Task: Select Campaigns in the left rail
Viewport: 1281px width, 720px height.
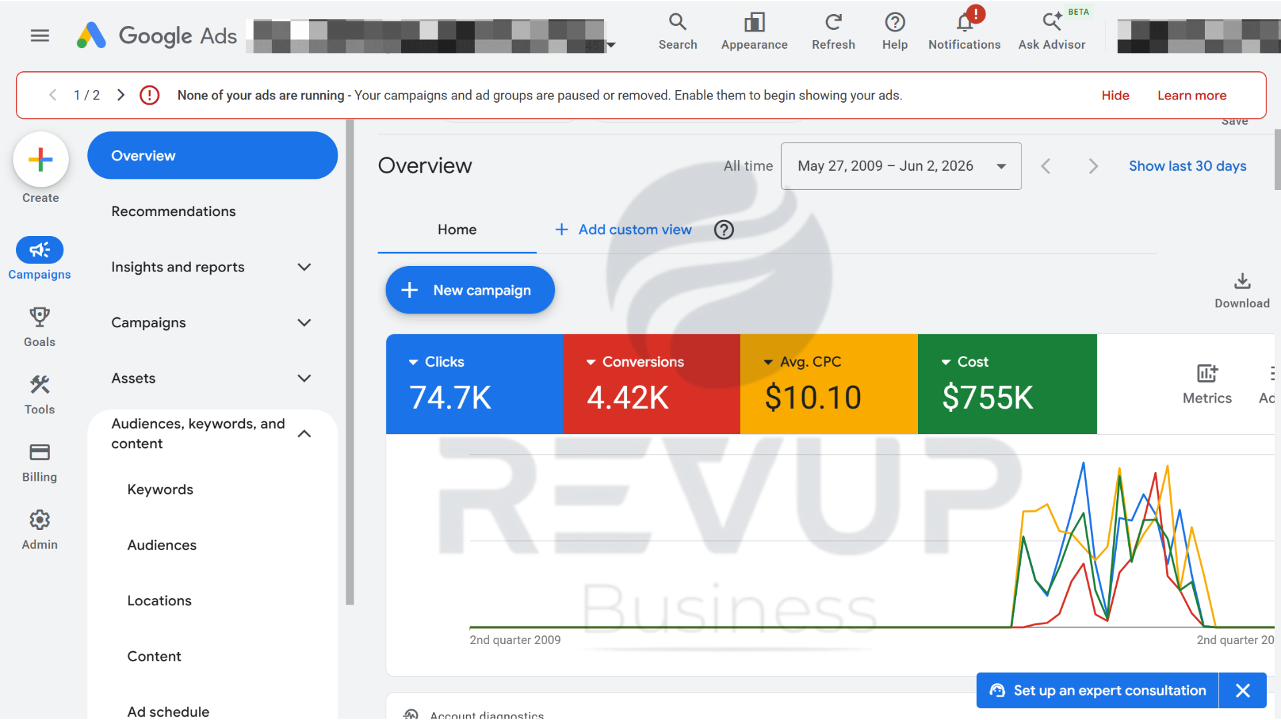Action: point(39,258)
